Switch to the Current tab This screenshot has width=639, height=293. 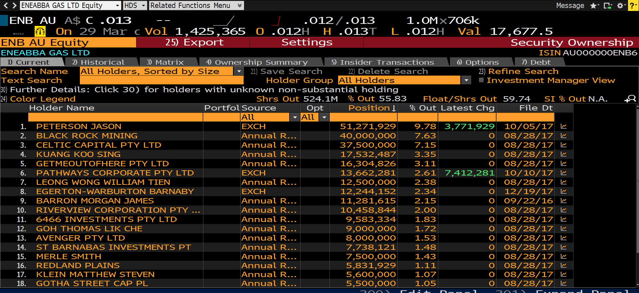coord(32,62)
